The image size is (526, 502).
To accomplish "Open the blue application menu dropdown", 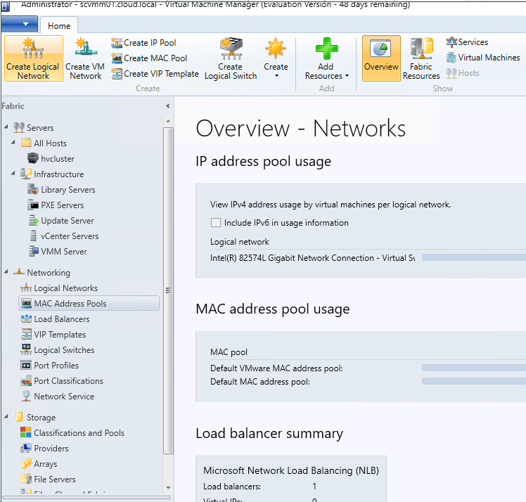I will point(20,24).
